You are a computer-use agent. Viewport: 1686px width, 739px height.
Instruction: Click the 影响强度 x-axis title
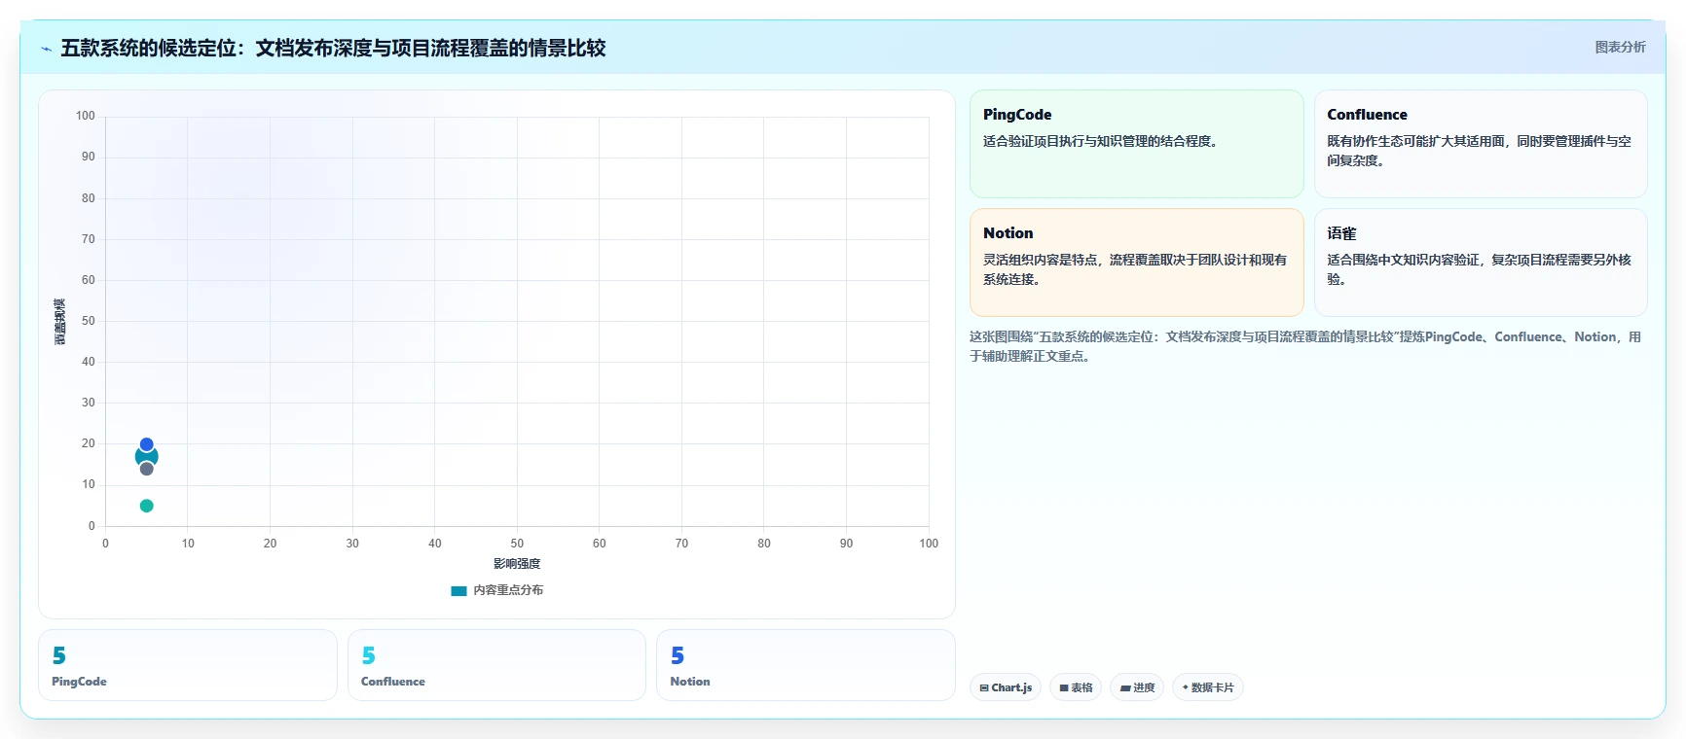[x=517, y=564]
